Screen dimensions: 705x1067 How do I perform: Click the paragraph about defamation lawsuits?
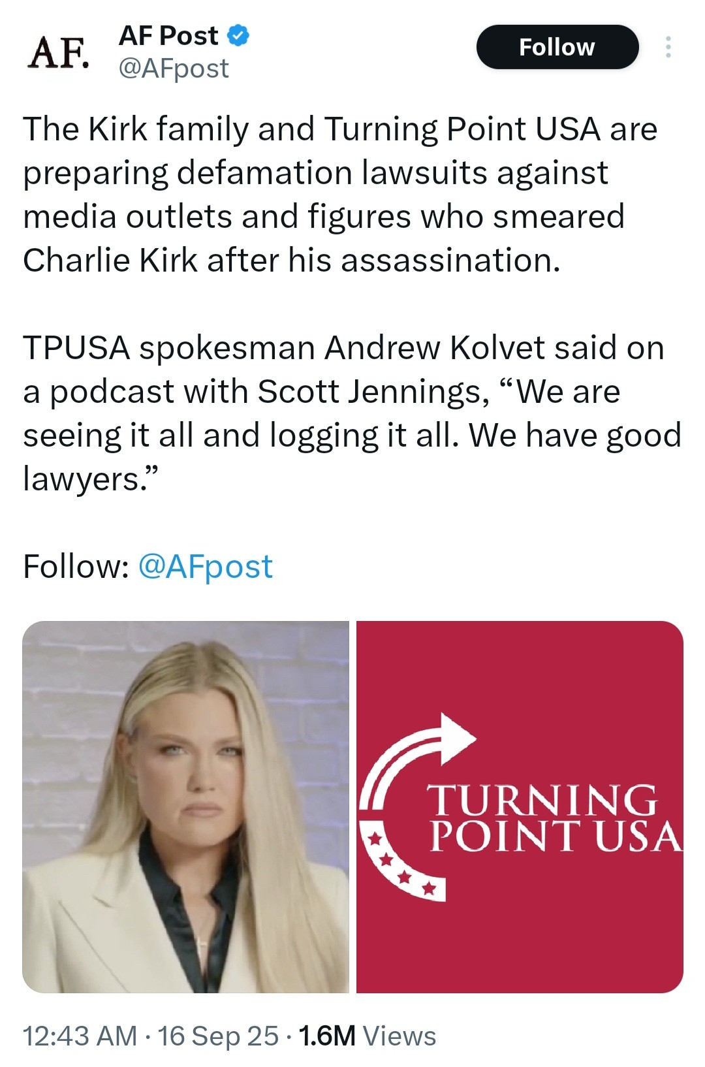pos(339,195)
